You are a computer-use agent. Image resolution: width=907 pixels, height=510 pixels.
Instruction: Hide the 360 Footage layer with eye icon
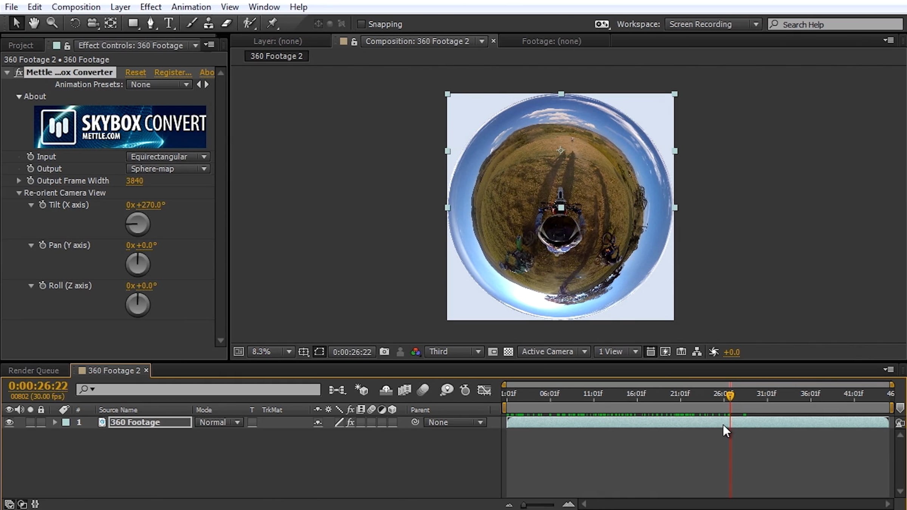click(9, 422)
